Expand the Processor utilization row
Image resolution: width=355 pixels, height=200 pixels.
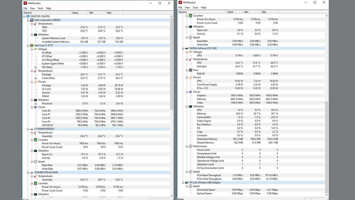[35, 103]
